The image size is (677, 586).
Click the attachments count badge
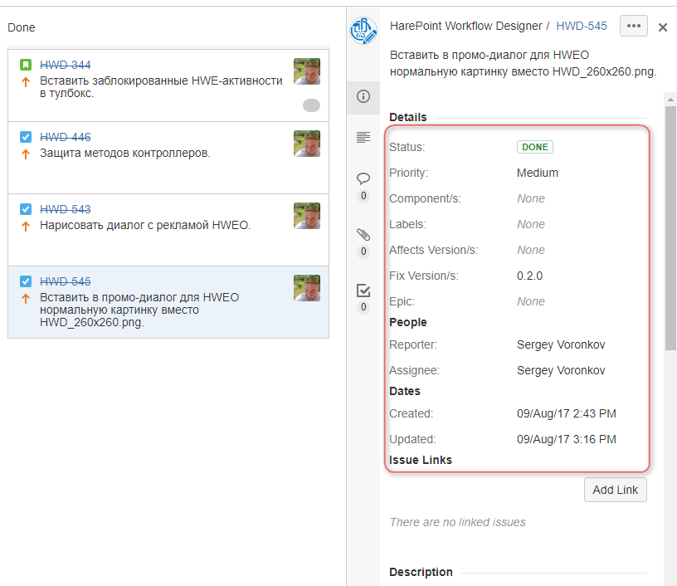(363, 251)
